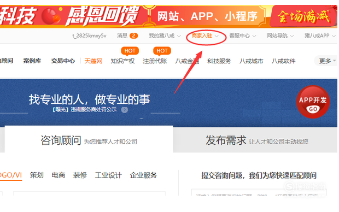Image resolution: width=339 pixels, height=212 pixels.
Task: Select the 企业服务 category tab
Action: [143, 175]
